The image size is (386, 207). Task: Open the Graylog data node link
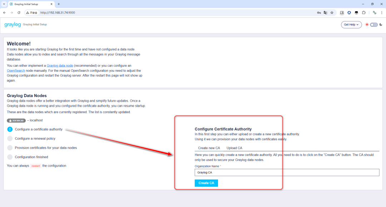[60, 66]
